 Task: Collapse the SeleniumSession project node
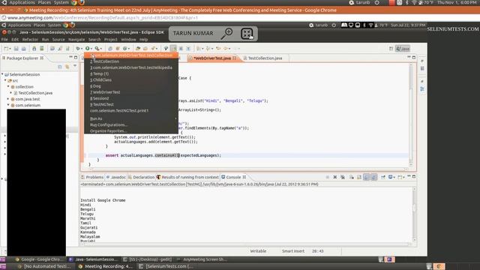(2, 74)
